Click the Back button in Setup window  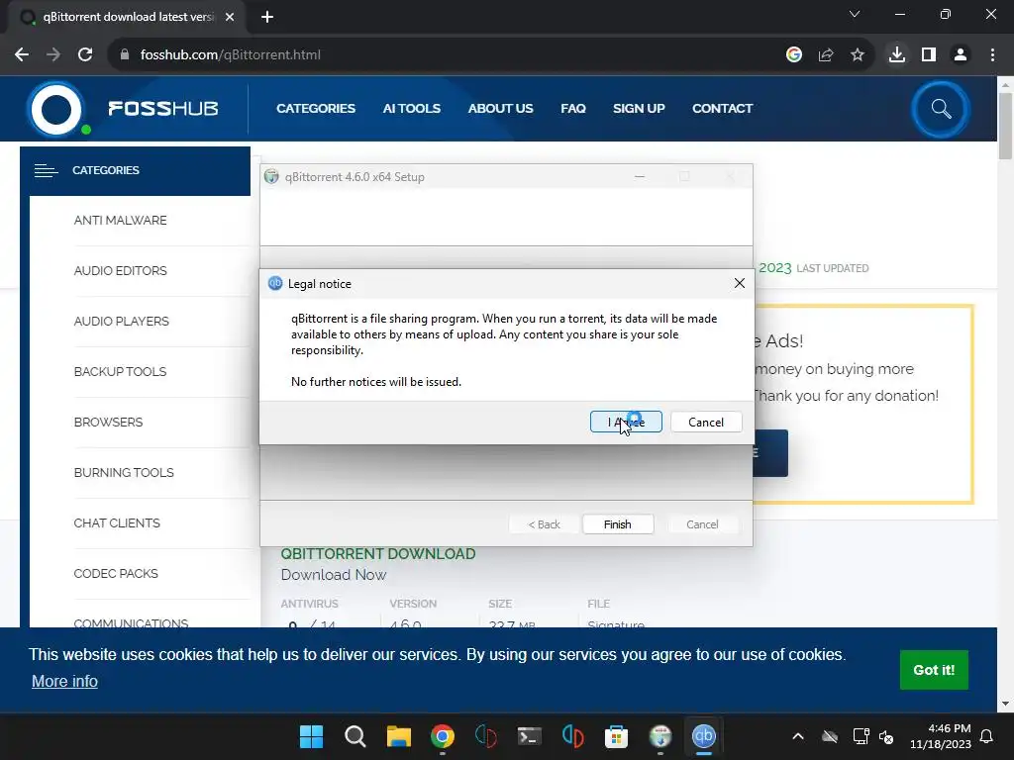pos(544,524)
